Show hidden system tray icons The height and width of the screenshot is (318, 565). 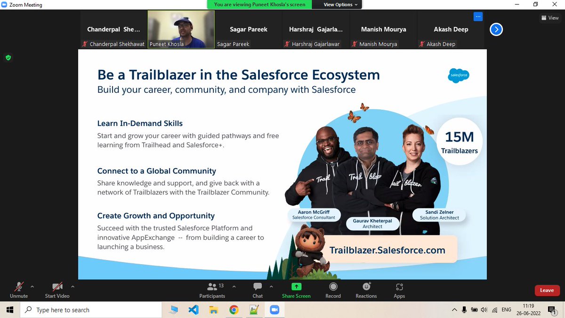tap(454, 310)
